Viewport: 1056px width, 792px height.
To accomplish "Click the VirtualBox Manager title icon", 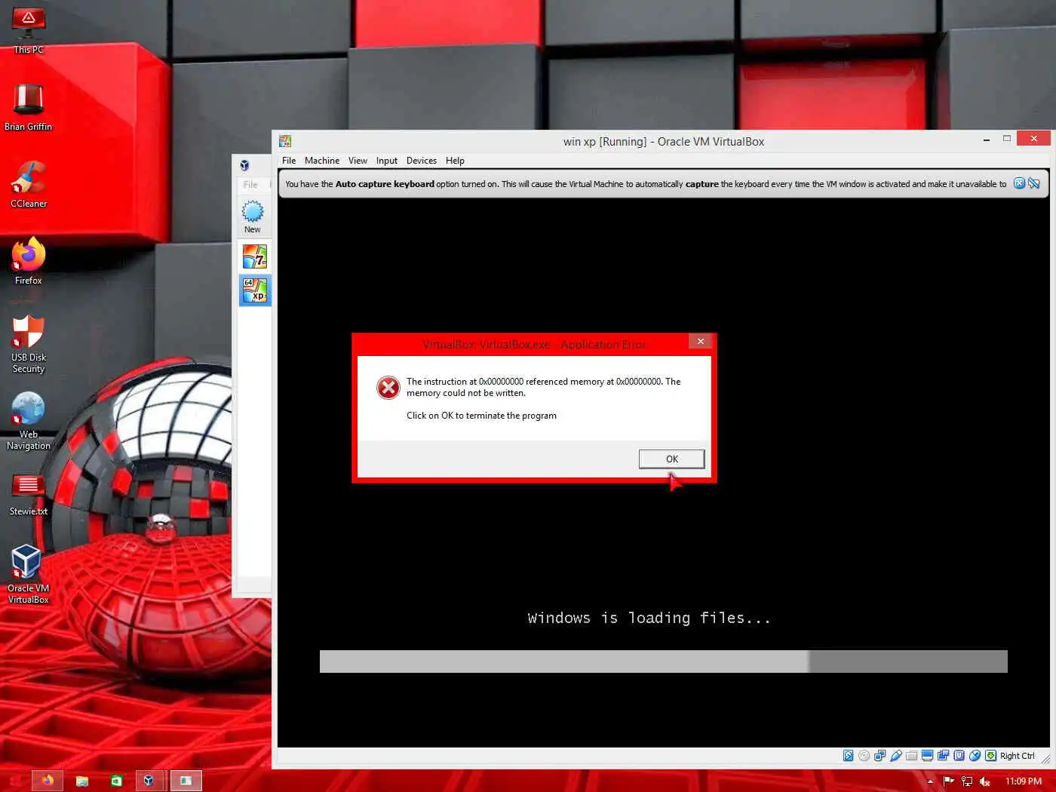I will click(x=244, y=165).
